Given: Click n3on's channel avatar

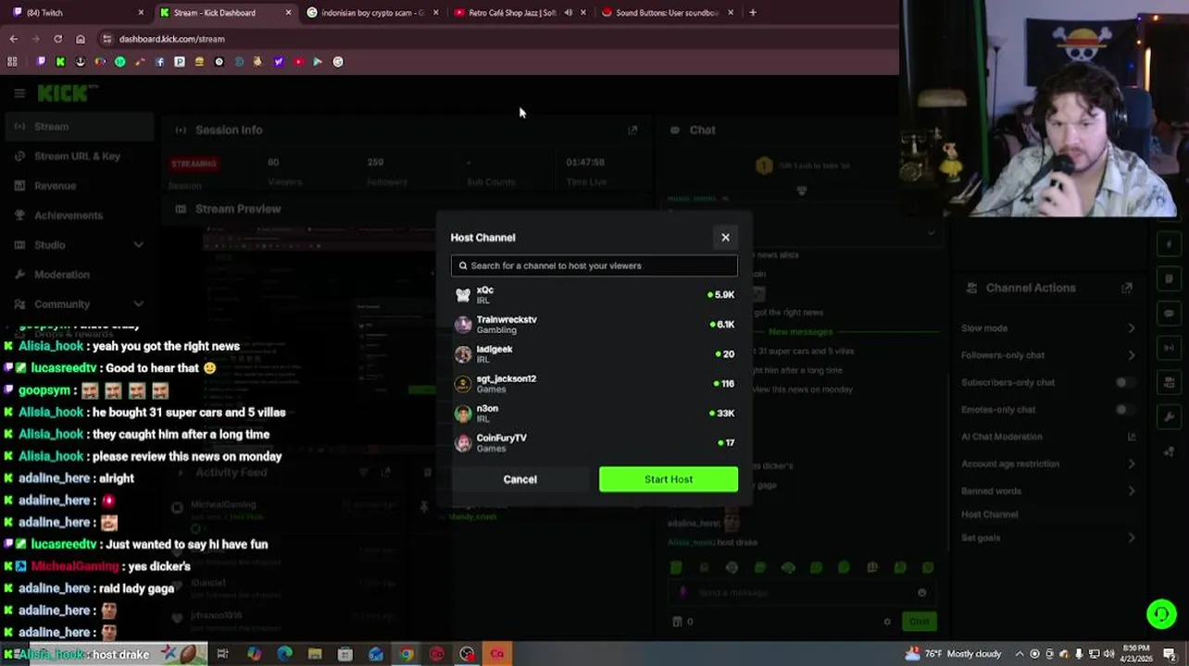Looking at the screenshot, I should pos(463,413).
